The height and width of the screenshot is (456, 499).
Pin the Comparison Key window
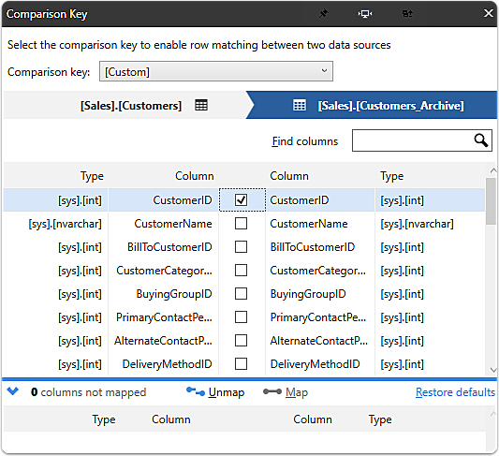click(x=323, y=14)
